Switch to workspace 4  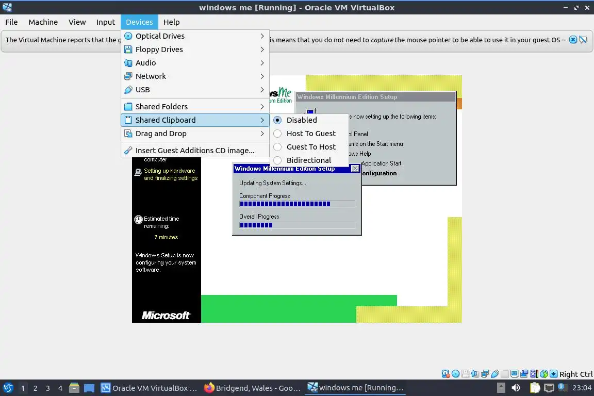point(60,388)
